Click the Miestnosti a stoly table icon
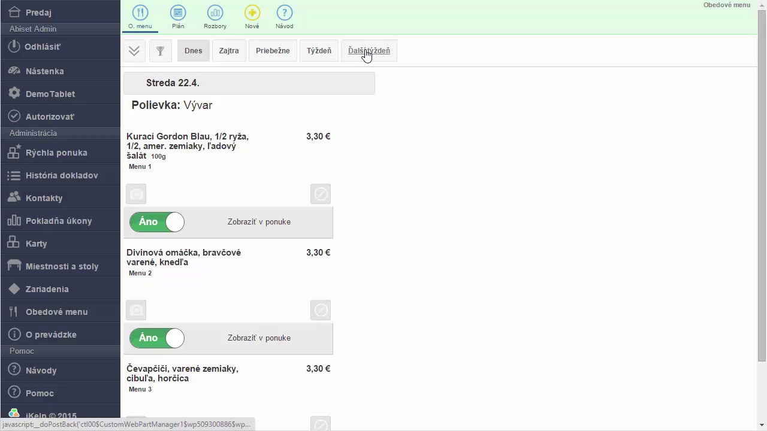The width and height of the screenshot is (767, 431). (14, 266)
